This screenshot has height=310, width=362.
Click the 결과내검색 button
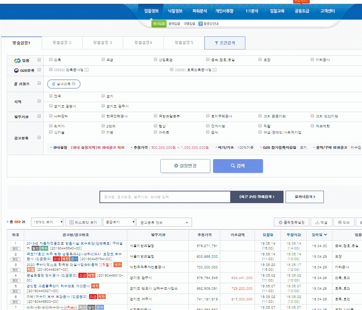coord(305,197)
